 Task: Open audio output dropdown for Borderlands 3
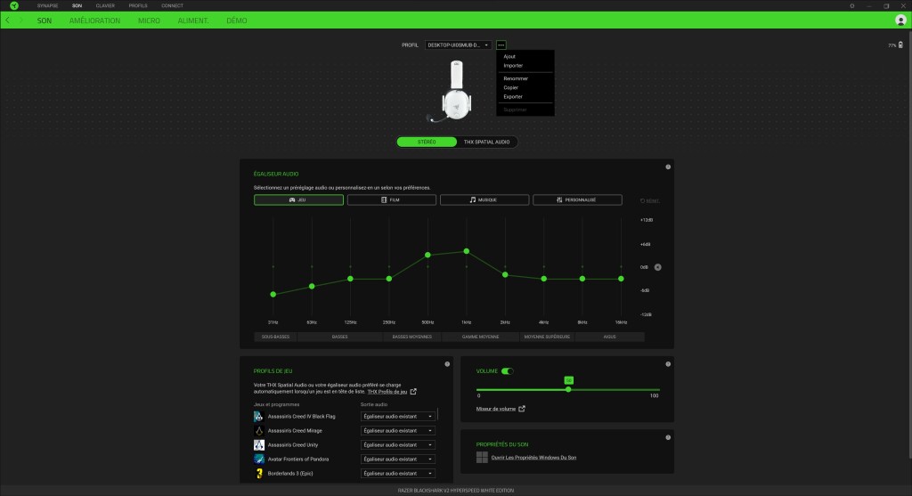pyautogui.click(x=398, y=474)
